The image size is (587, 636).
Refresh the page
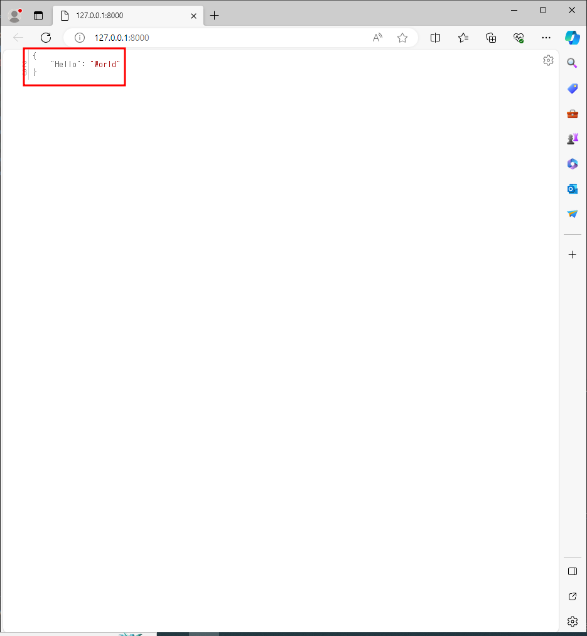(46, 38)
